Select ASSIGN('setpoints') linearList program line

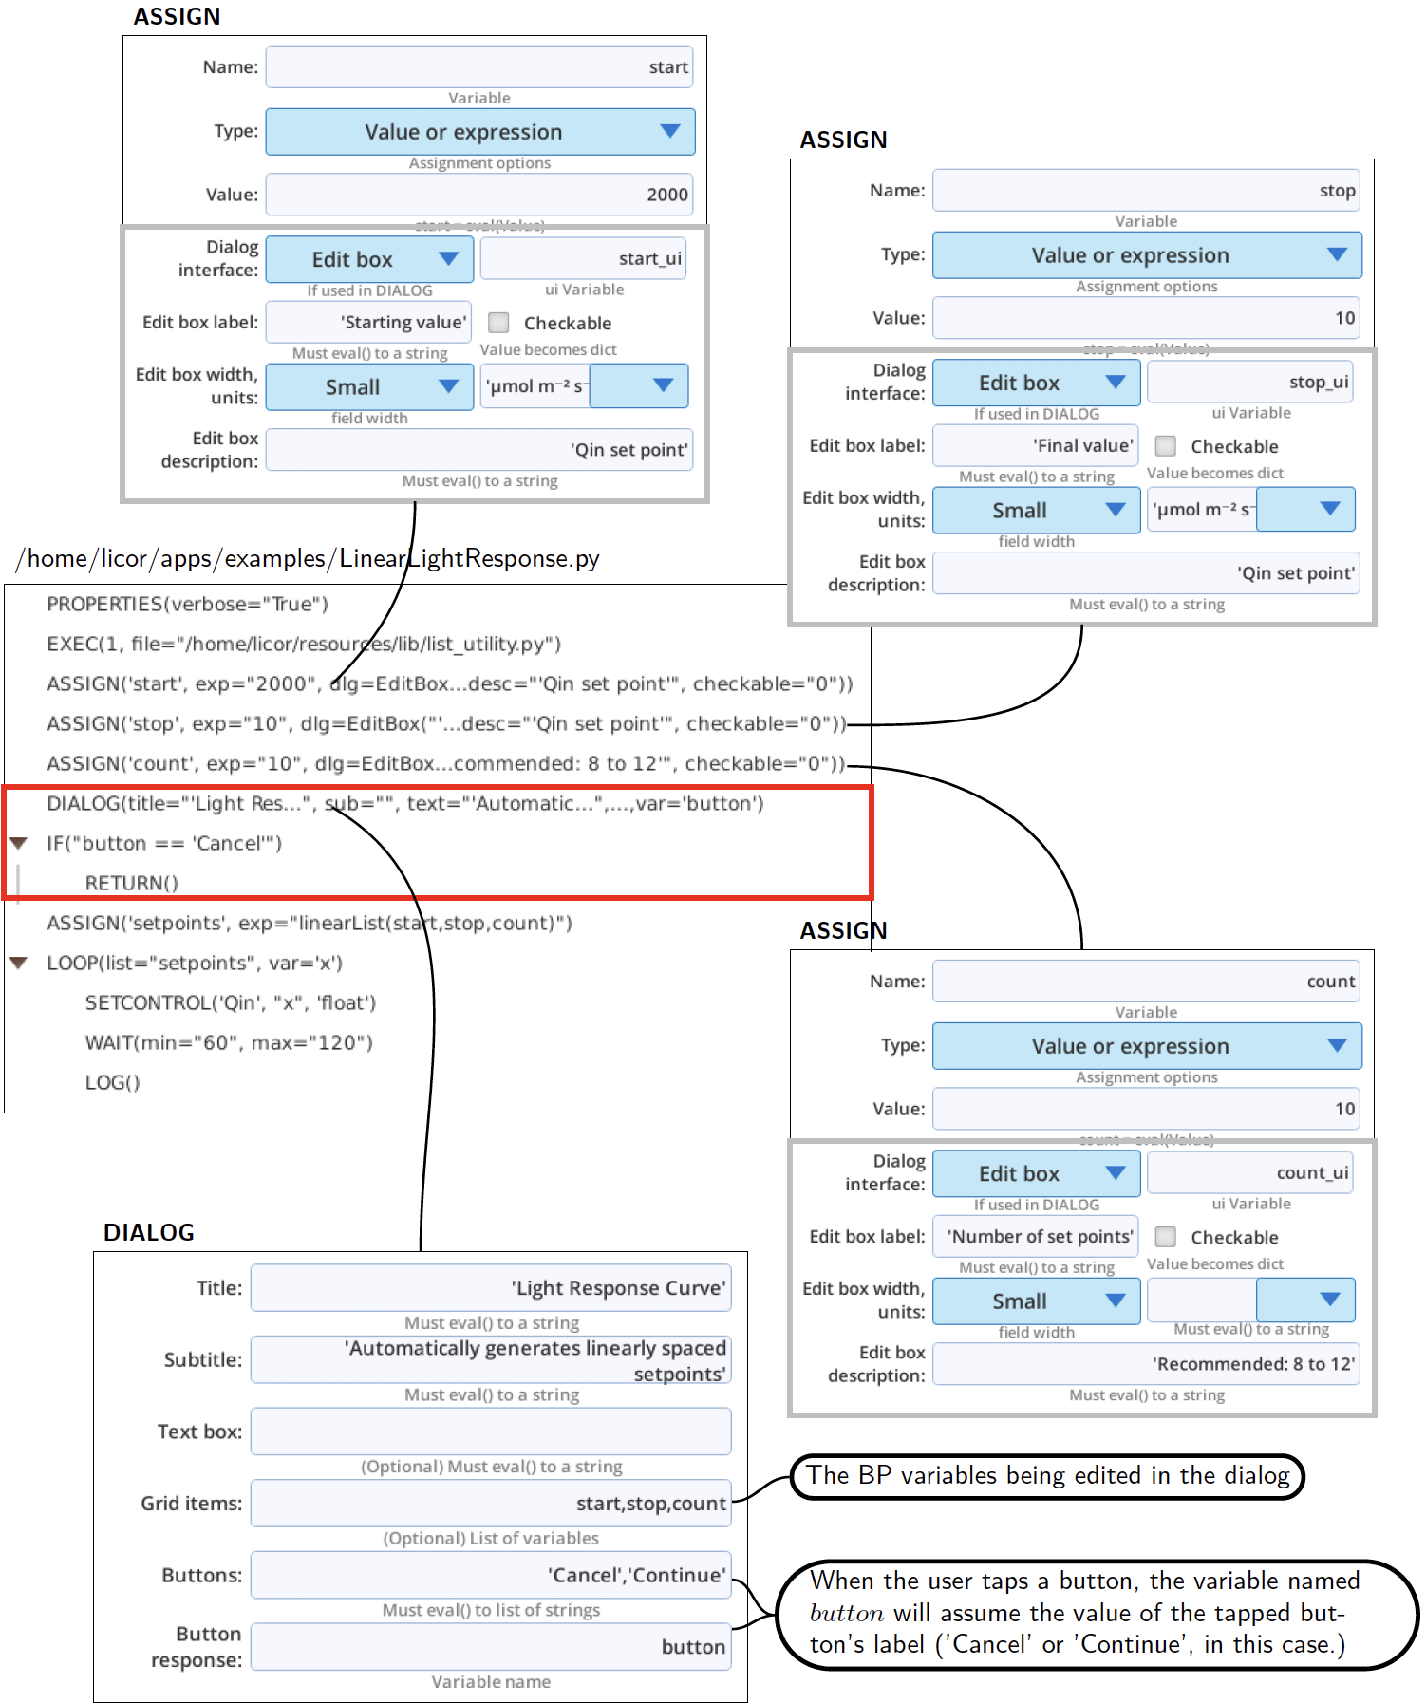click(x=310, y=924)
